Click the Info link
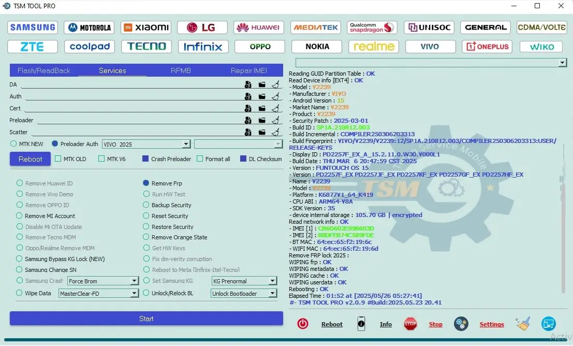Viewport: 573px width, 346px height. (386, 324)
